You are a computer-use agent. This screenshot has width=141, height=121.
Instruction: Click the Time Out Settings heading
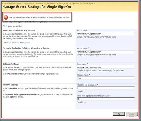coord(10,85)
